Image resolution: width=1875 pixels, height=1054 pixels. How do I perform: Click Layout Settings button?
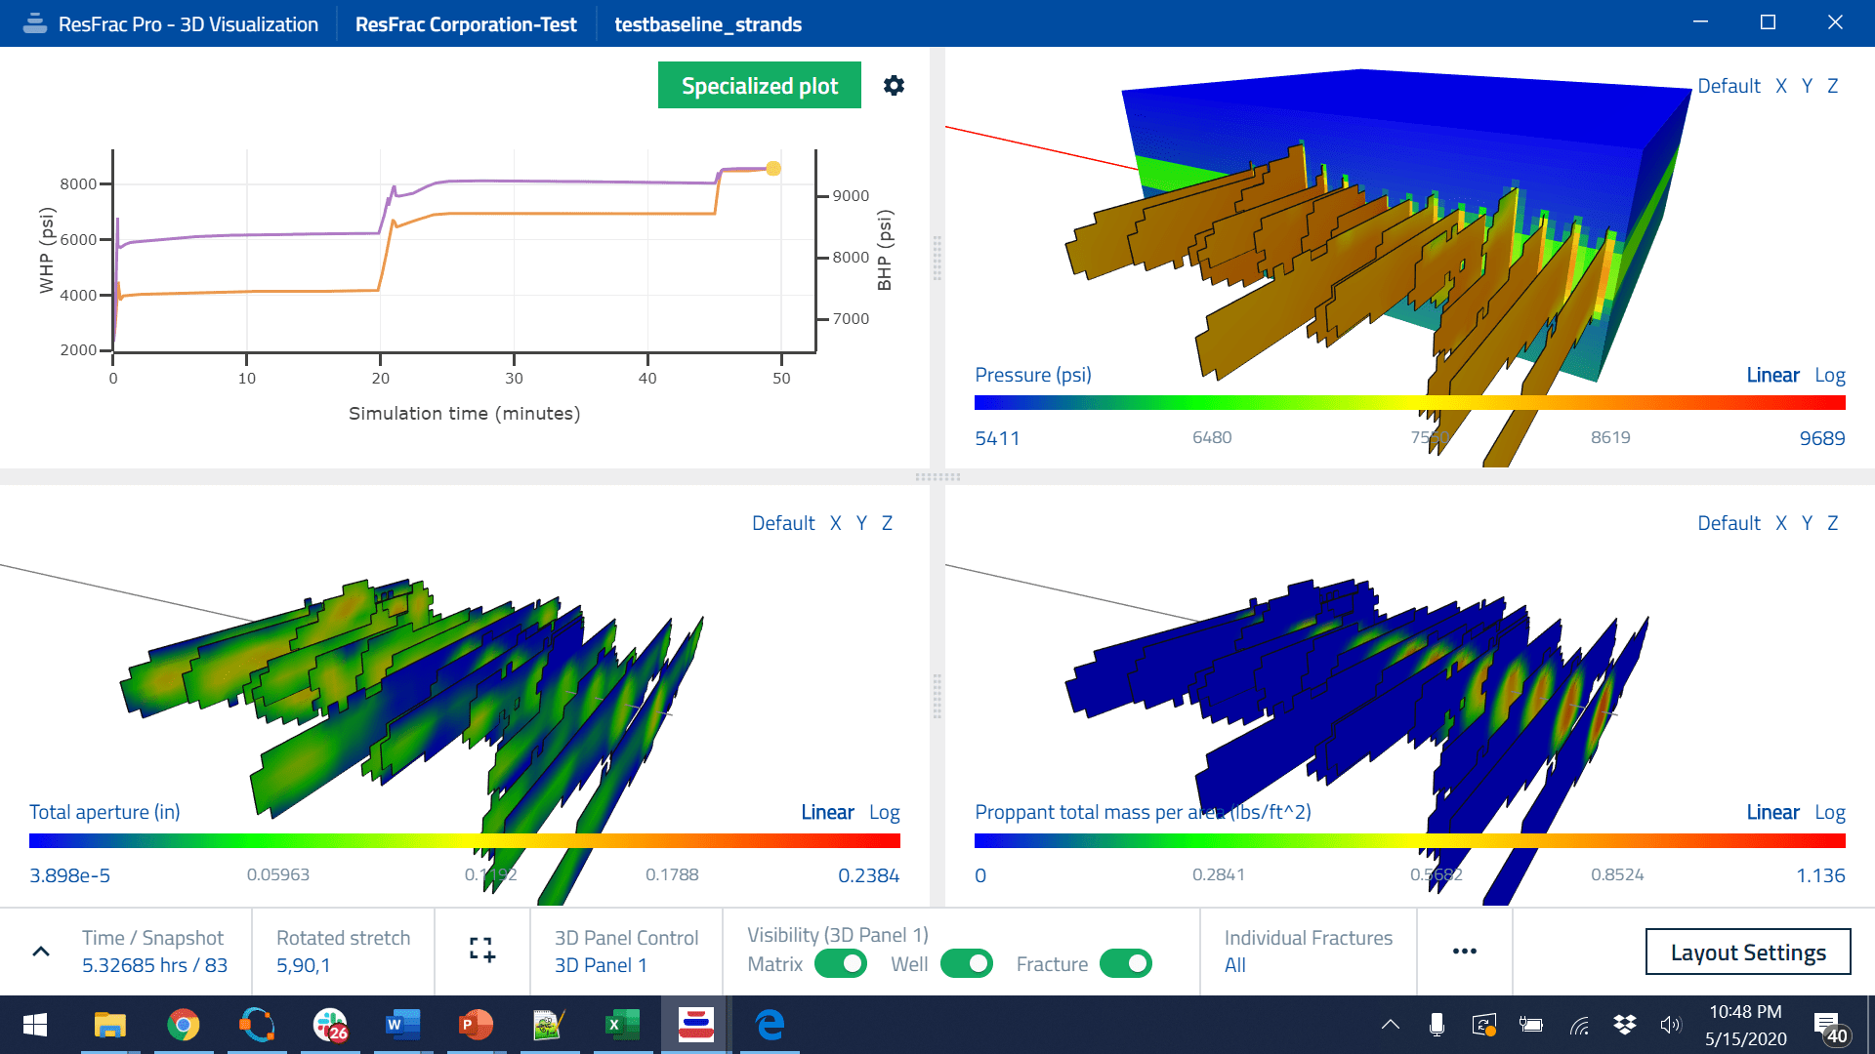[1749, 953]
